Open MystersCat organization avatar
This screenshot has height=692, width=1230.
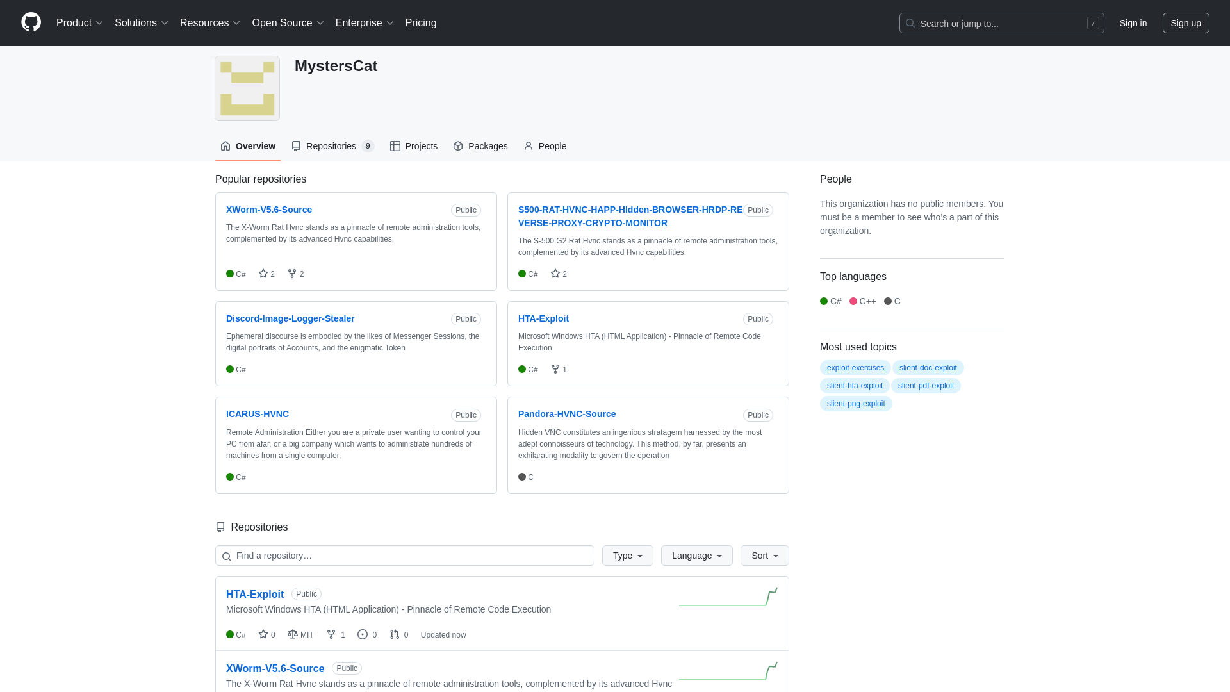(247, 88)
